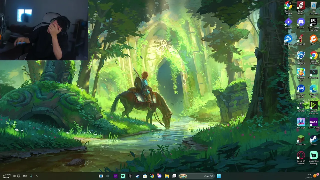This screenshot has width=320, height=180.
Task: Open the network status tray icon
Action: [19, 176]
